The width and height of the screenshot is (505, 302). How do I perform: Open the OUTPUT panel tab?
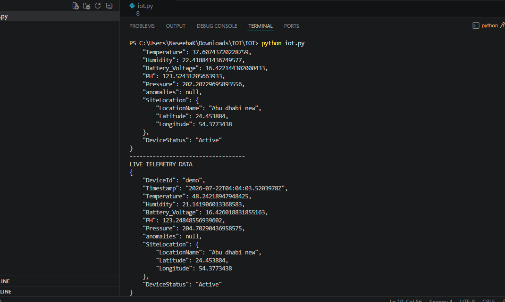tap(176, 26)
